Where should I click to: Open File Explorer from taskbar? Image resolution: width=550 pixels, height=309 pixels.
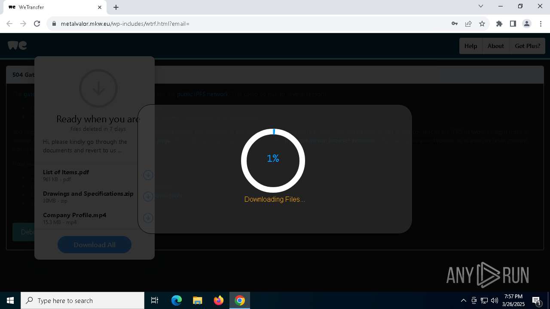[x=198, y=300]
